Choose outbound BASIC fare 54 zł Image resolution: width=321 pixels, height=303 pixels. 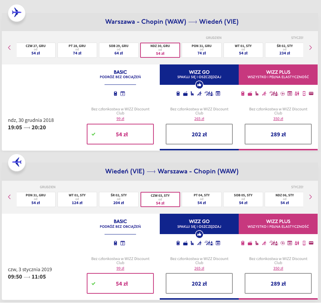(120, 134)
